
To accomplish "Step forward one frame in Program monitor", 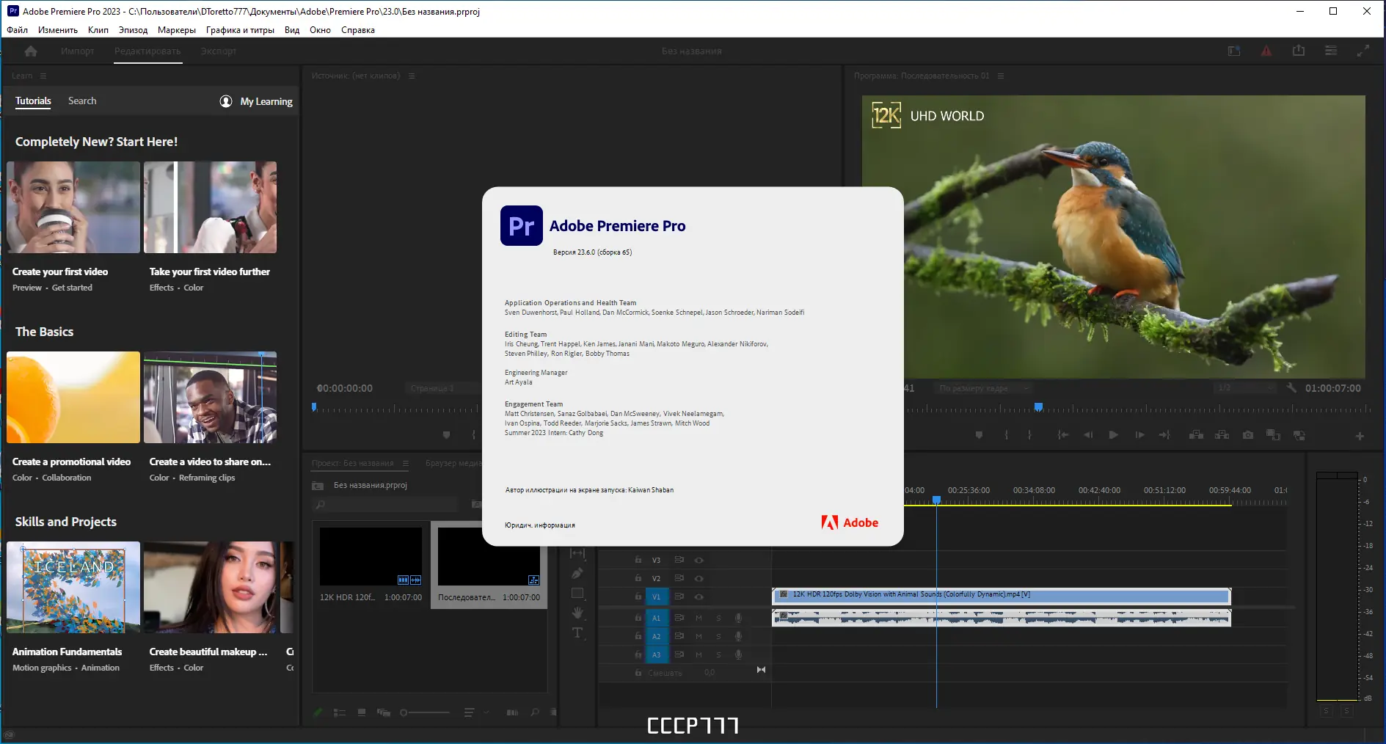I will (x=1139, y=435).
